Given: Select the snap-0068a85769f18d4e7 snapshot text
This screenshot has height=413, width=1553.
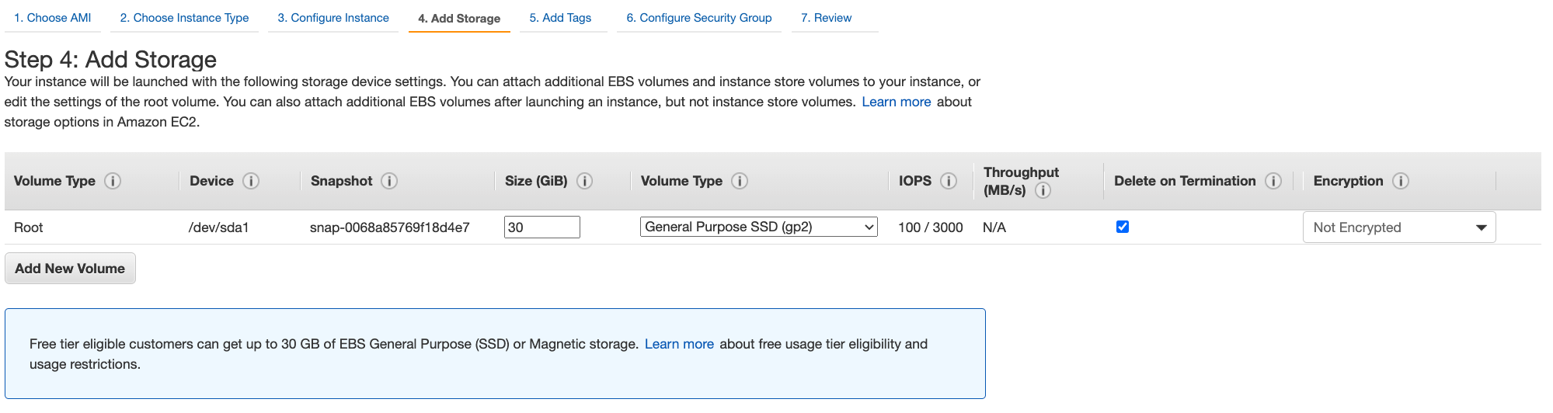Looking at the screenshot, I should (390, 227).
